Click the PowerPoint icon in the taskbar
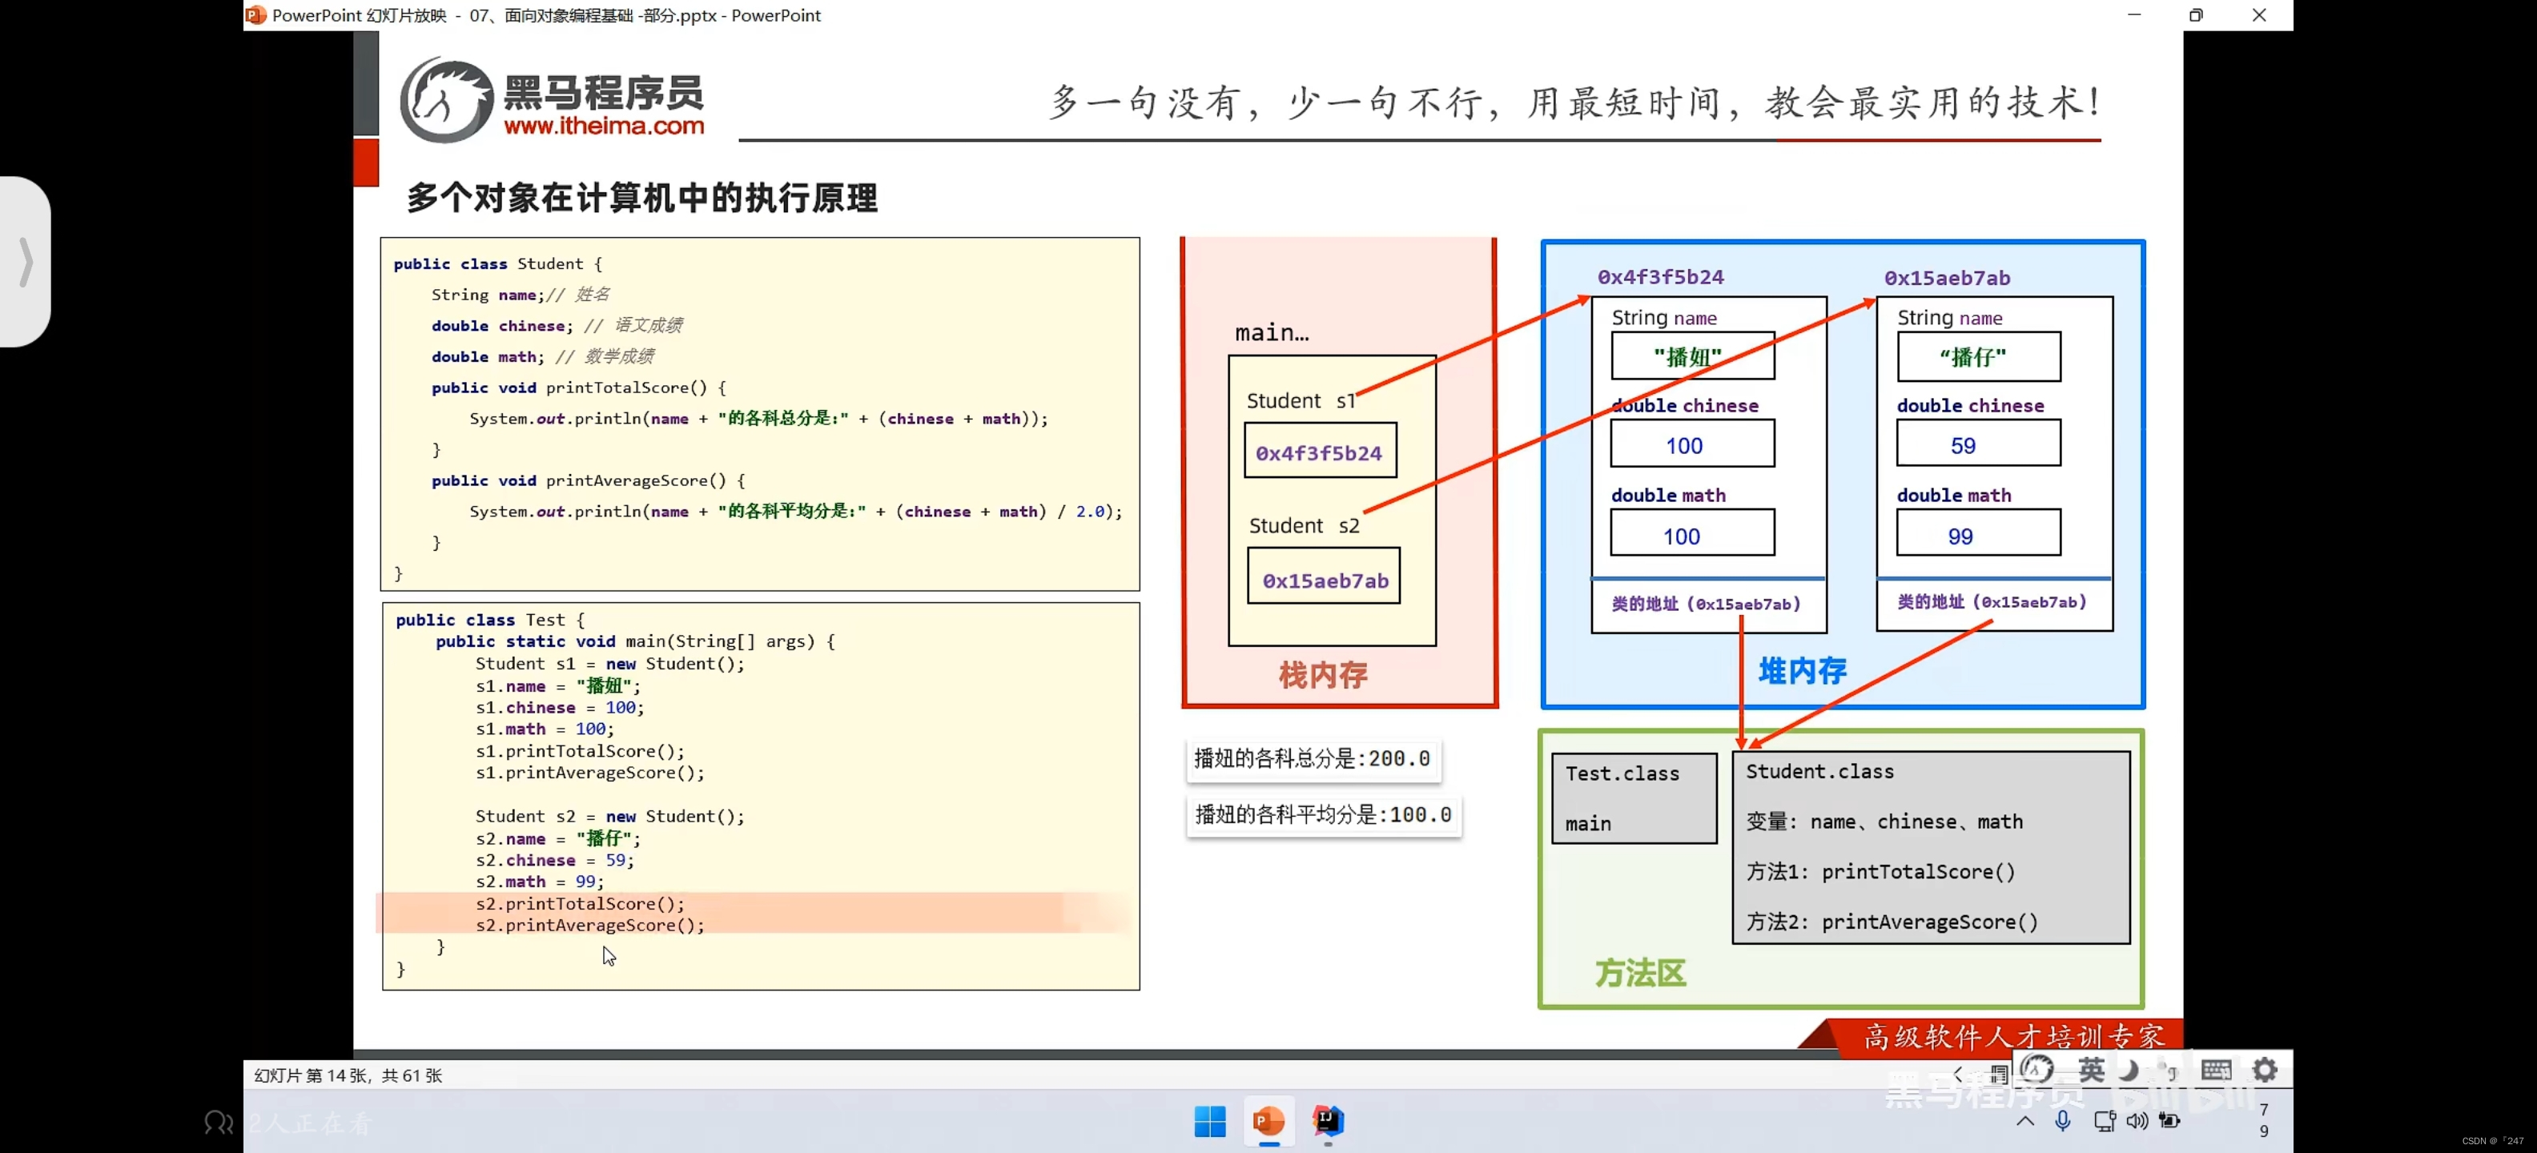The image size is (2537, 1153). coord(1268,1120)
